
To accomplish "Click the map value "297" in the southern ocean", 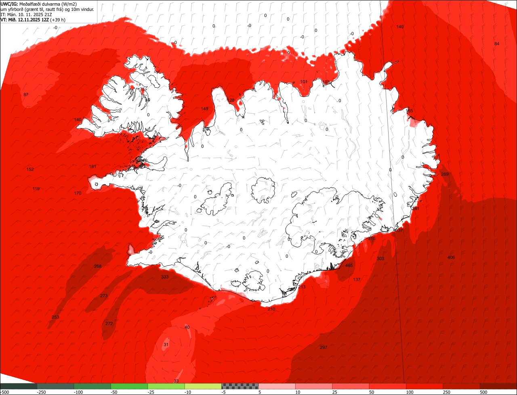I will click(323, 347).
